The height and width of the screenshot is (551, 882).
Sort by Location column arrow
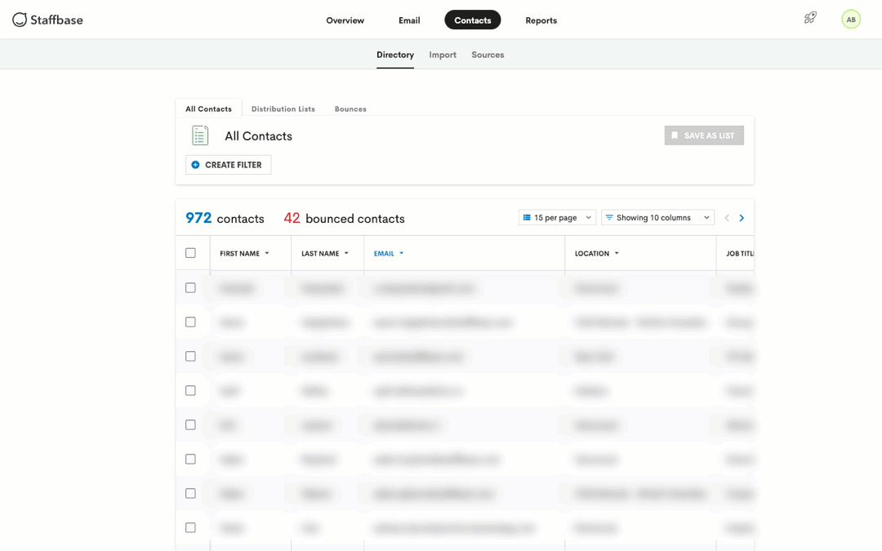617,254
